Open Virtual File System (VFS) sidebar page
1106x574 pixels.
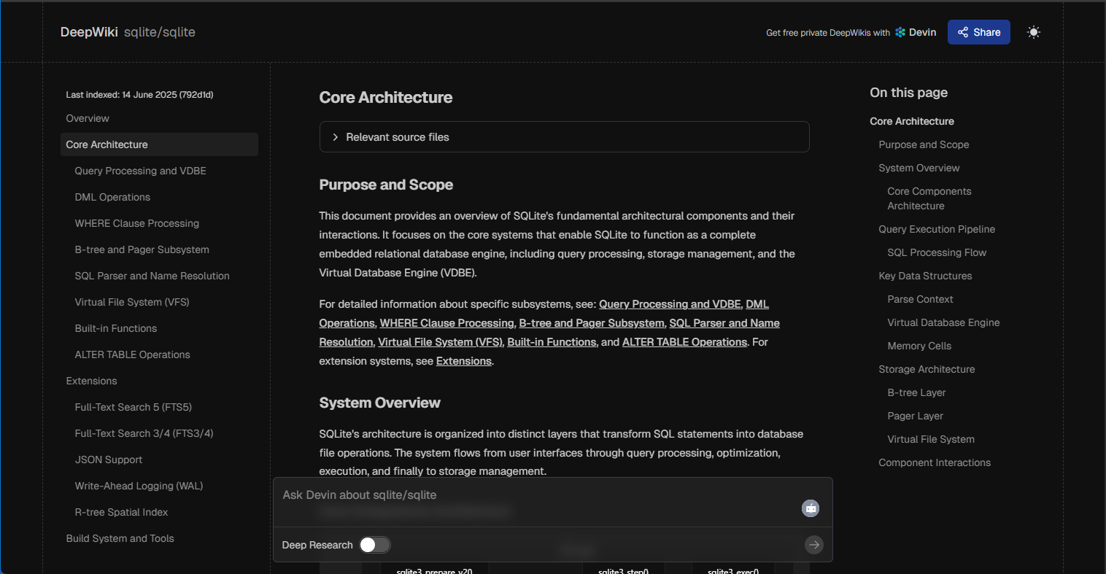132,302
